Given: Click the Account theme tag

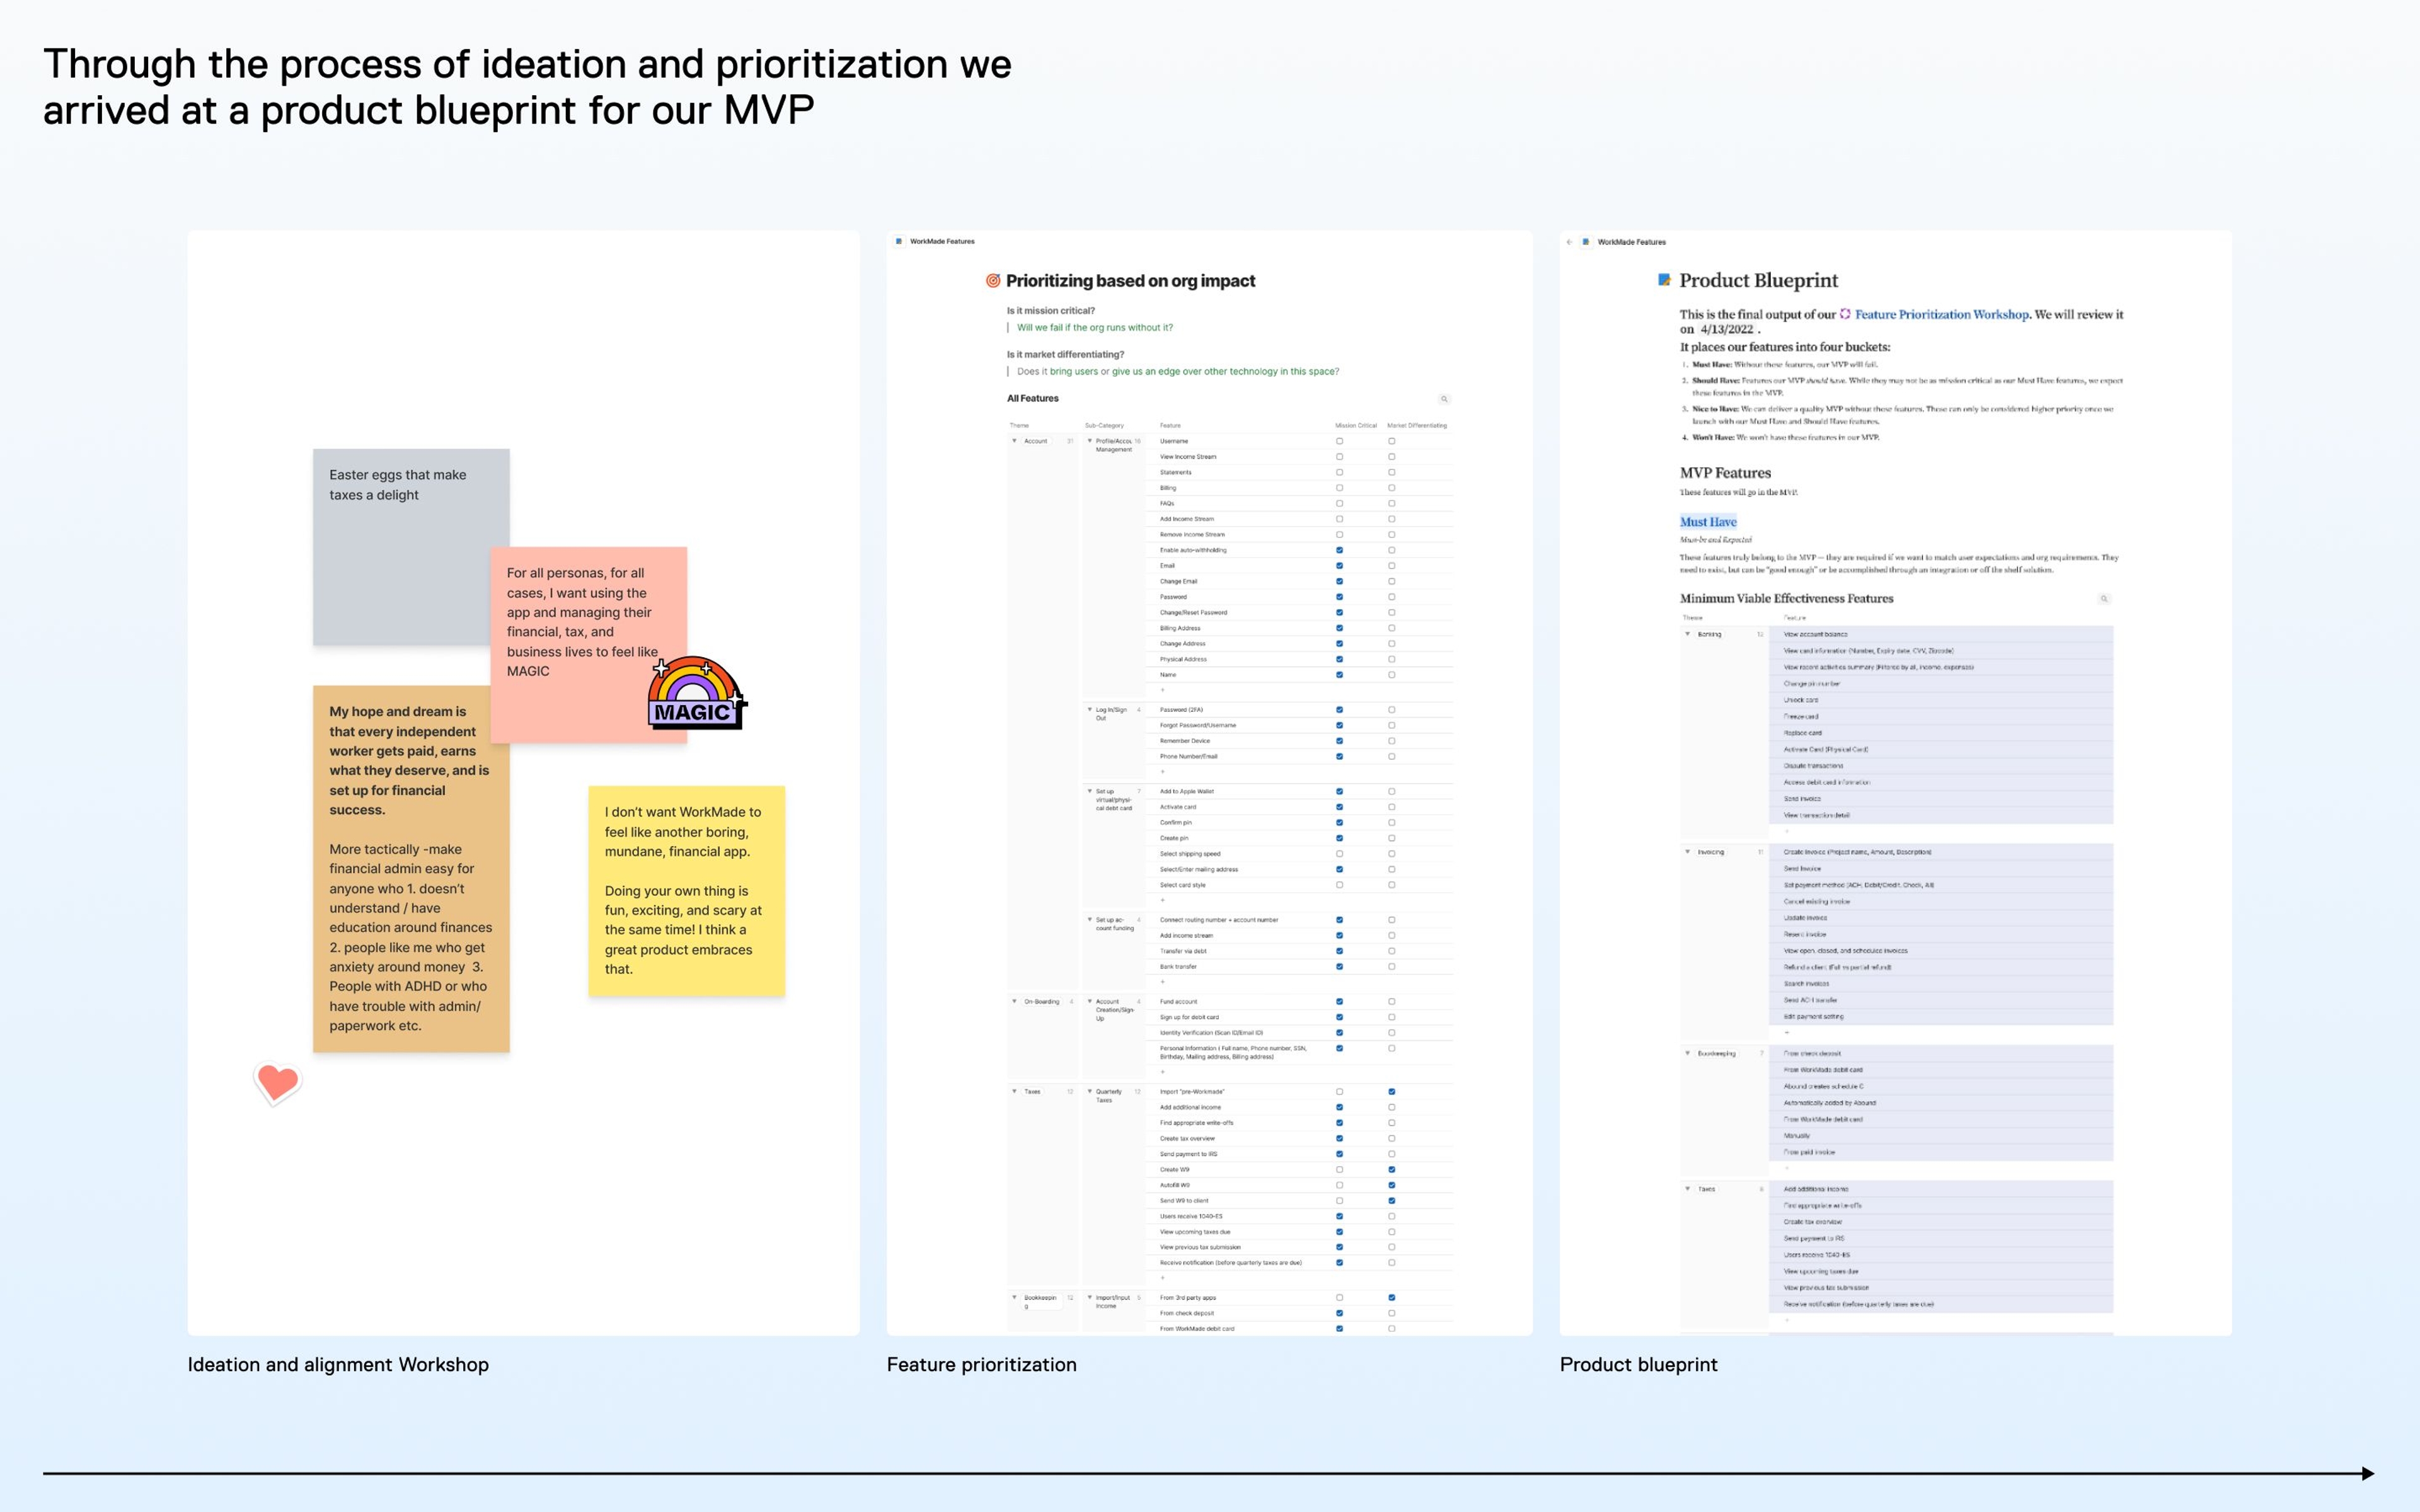Looking at the screenshot, I should pyautogui.click(x=1035, y=441).
